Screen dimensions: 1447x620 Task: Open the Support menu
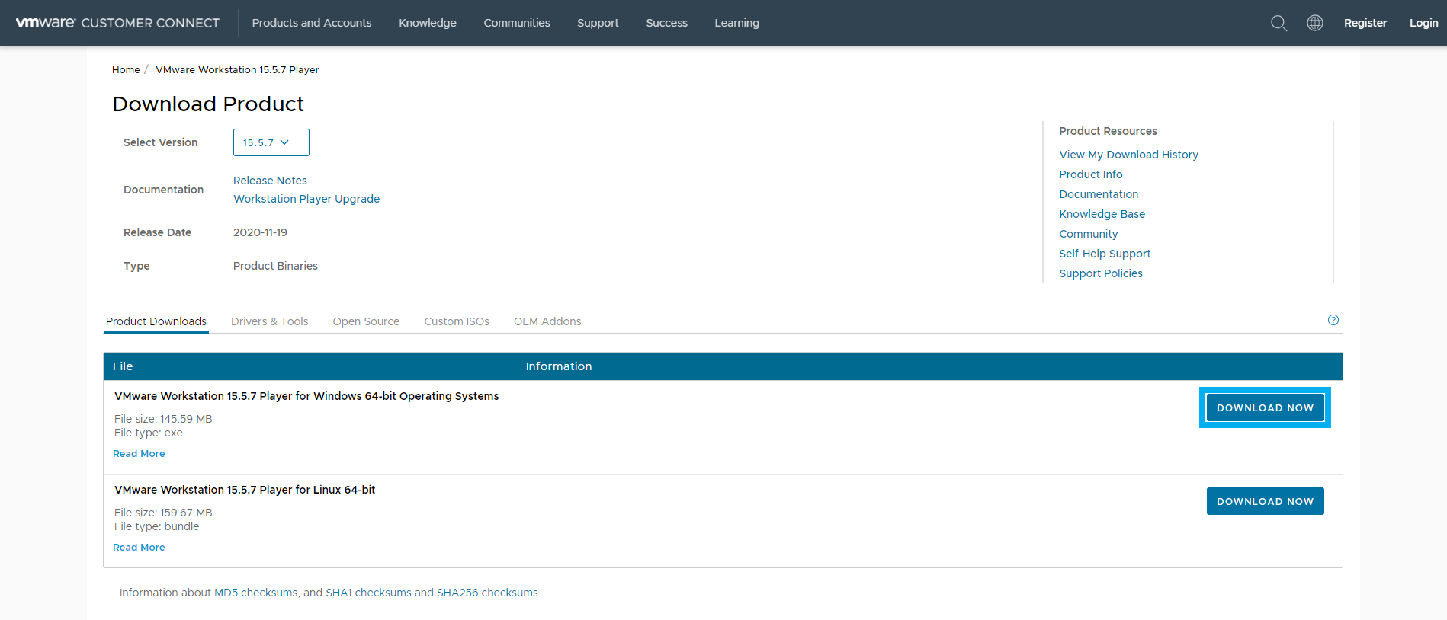tap(598, 23)
